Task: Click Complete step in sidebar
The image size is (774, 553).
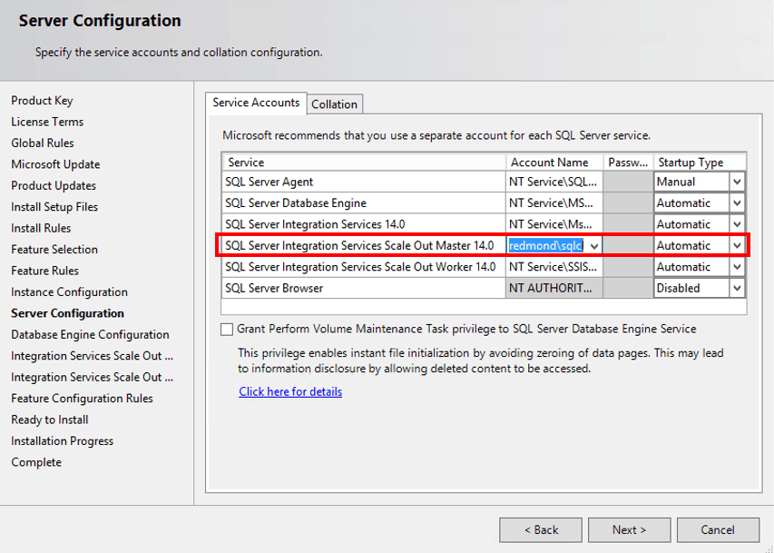Action: click(36, 462)
